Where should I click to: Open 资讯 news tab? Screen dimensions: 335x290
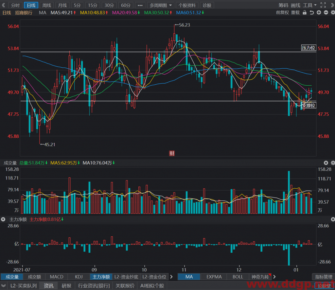pyautogui.click(x=49, y=286)
